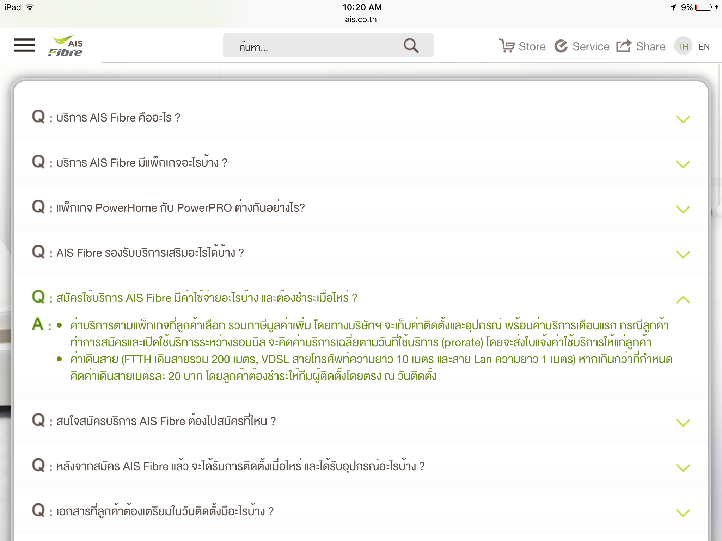Click question AIS Fibre รองรับบริการเสริมอะไรได้บ้าง
This screenshot has width=722, height=541.
(150, 252)
